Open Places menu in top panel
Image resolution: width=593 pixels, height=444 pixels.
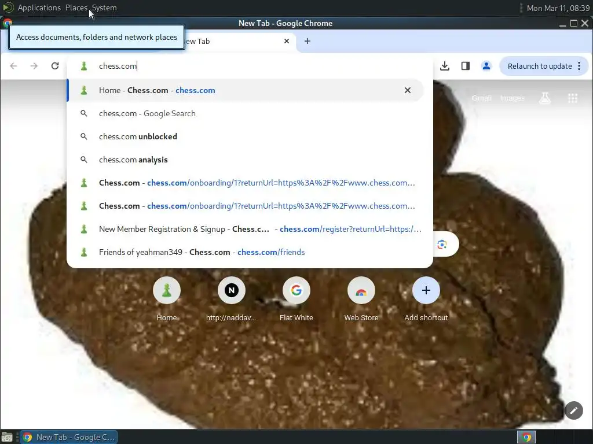click(76, 8)
